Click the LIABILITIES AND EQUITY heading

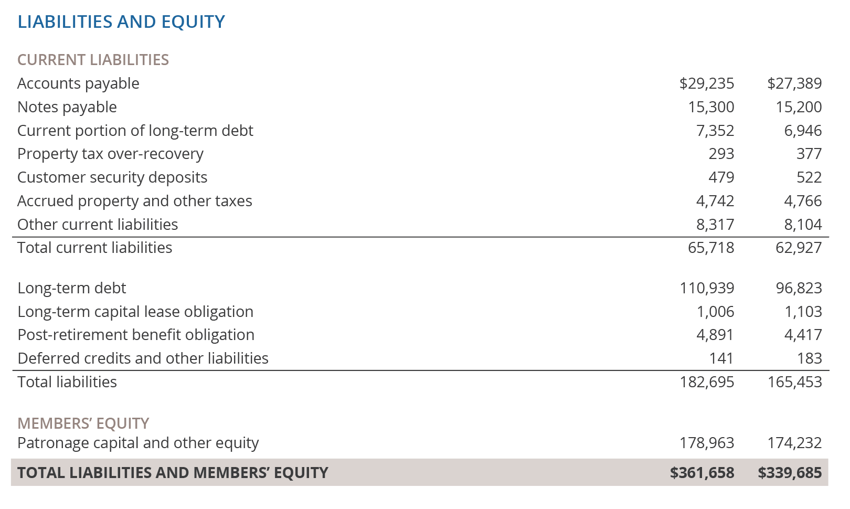point(121,22)
